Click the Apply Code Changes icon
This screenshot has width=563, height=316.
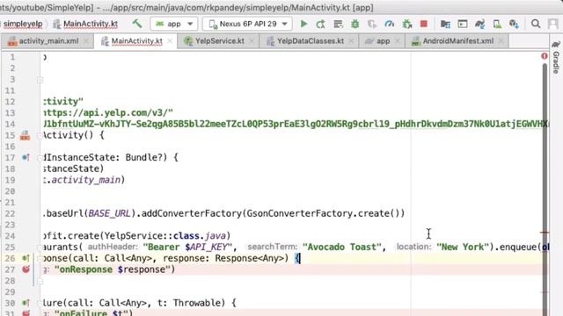point(338,24)
